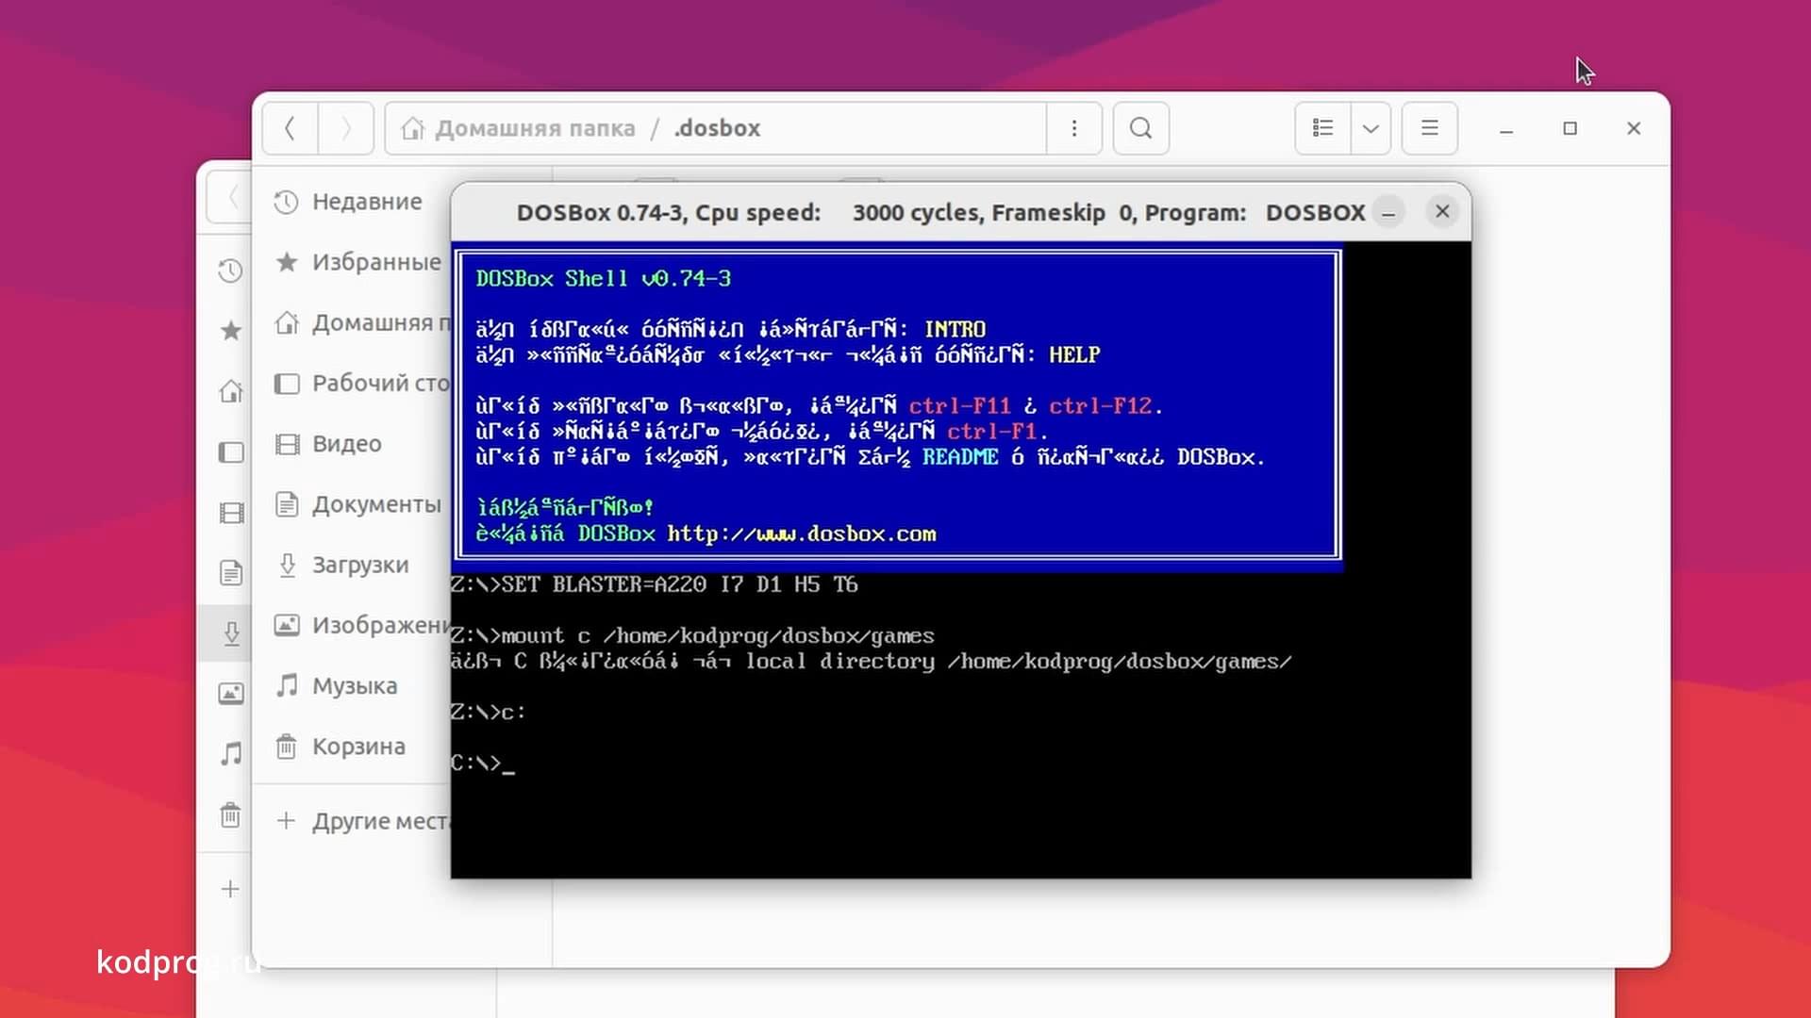Click the music note icon in back window
Viewport: 1811px width, 1018px height.
coord(230,754)
